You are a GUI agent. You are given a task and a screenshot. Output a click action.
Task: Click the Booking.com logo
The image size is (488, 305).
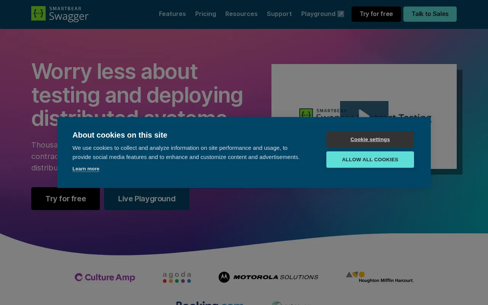[210, 303]
